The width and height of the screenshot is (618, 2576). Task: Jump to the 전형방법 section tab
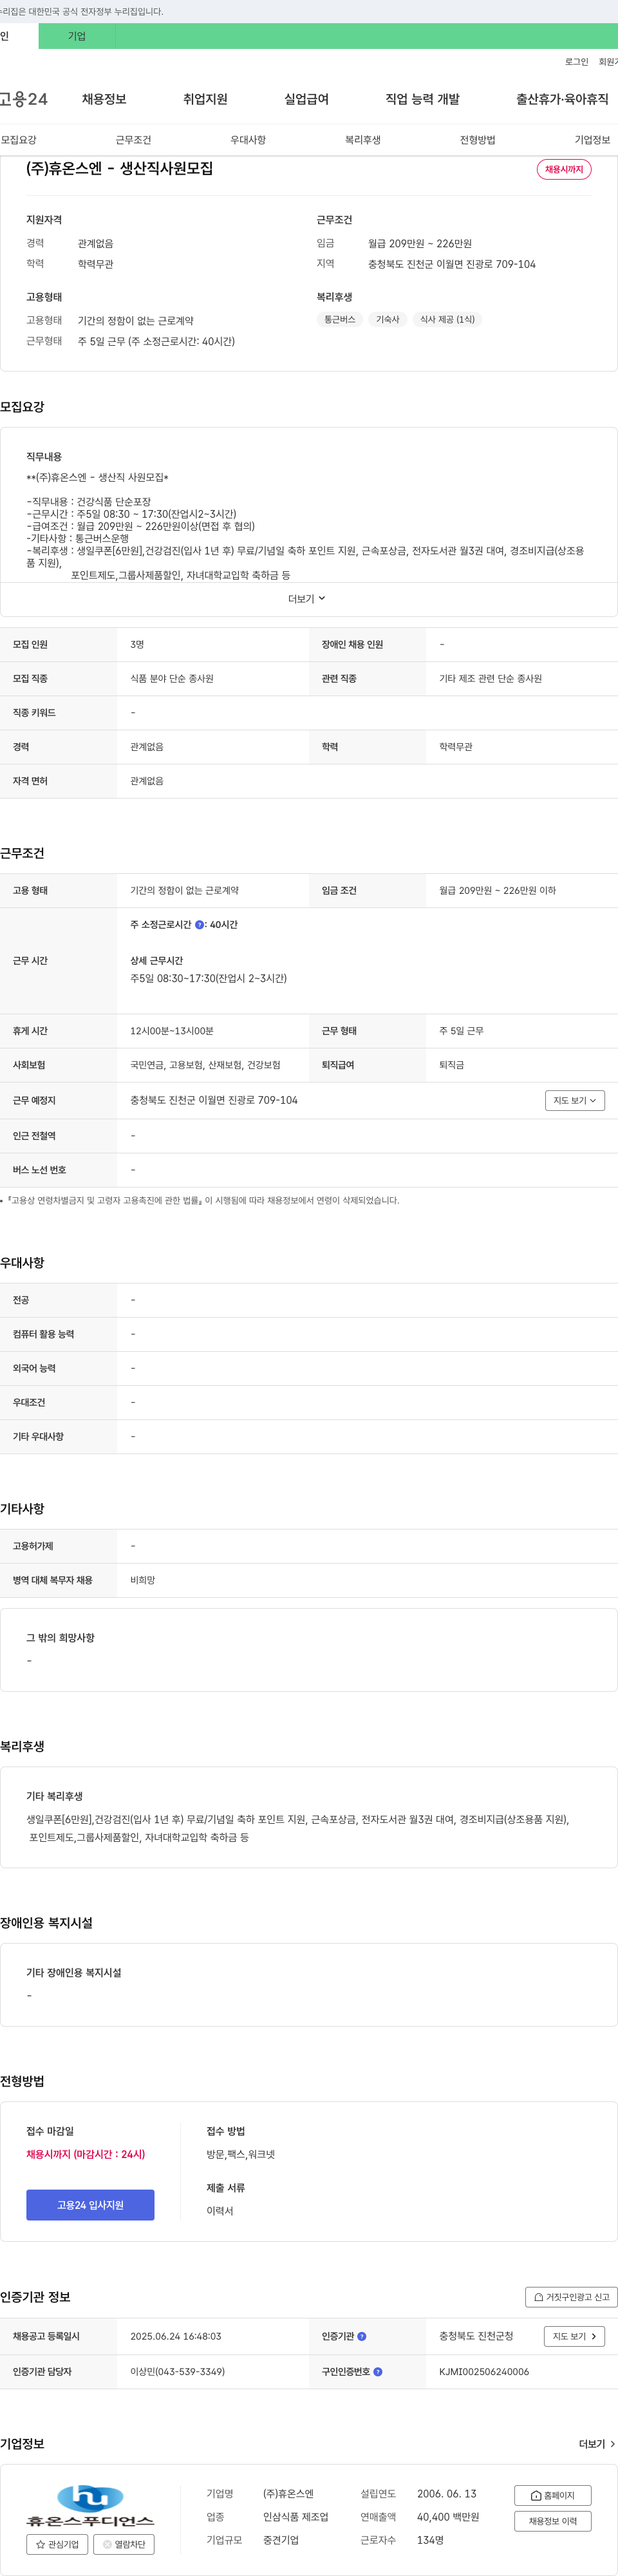click(x=478, y=140)
